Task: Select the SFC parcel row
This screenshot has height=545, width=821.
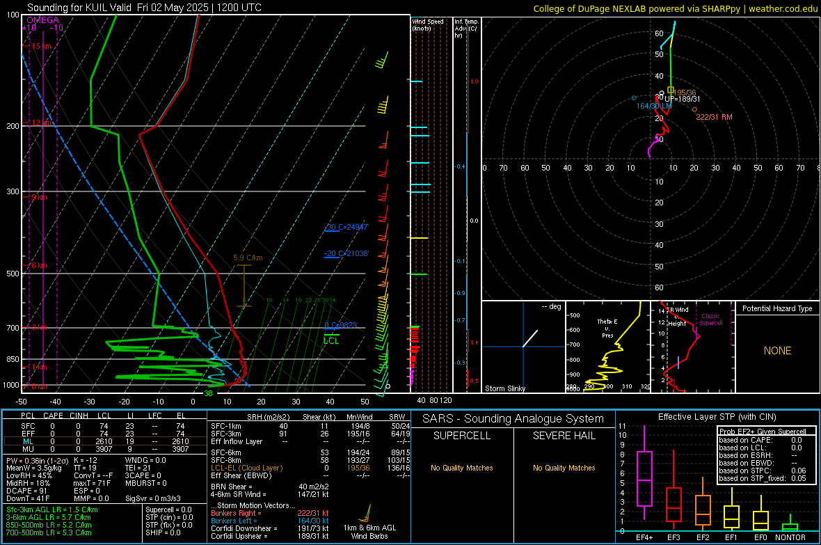Action: 104,426
